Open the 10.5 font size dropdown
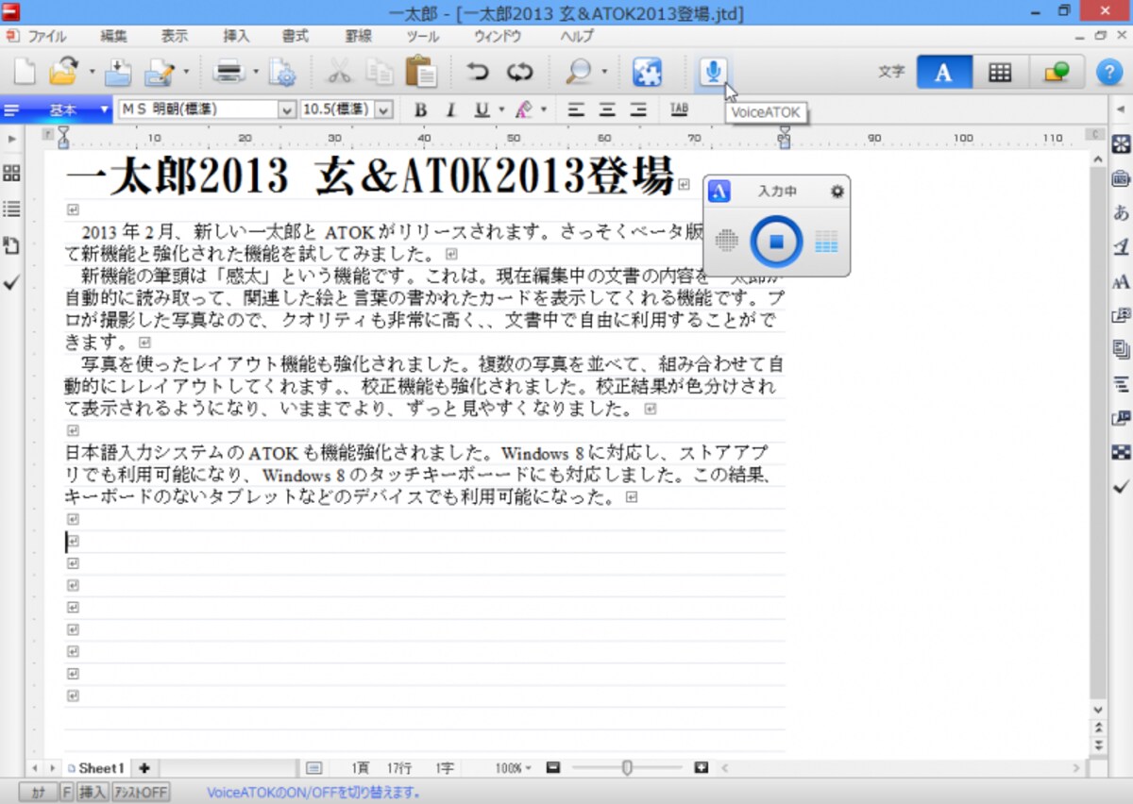This screenshot has height=804, width=1133. [383, 110]
